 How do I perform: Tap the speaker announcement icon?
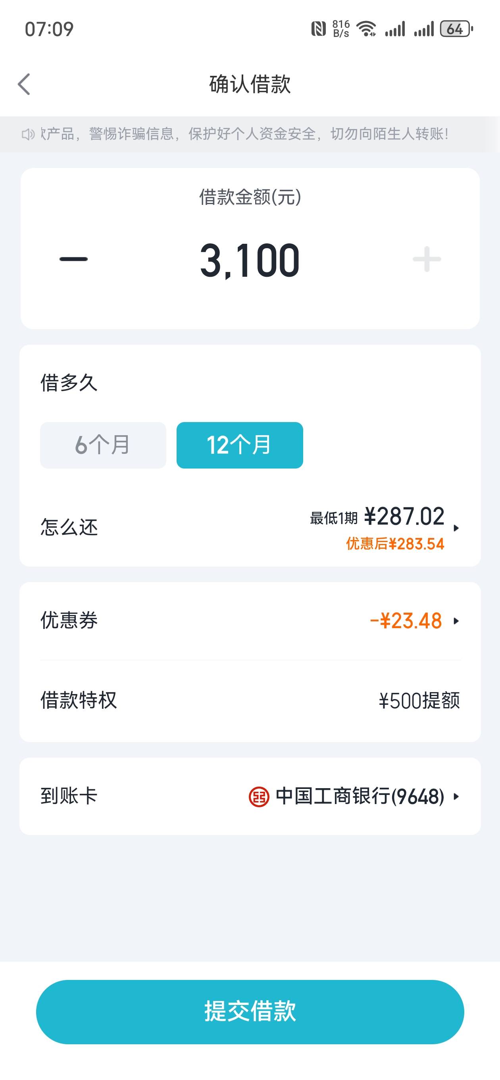[x=28, y=134]
